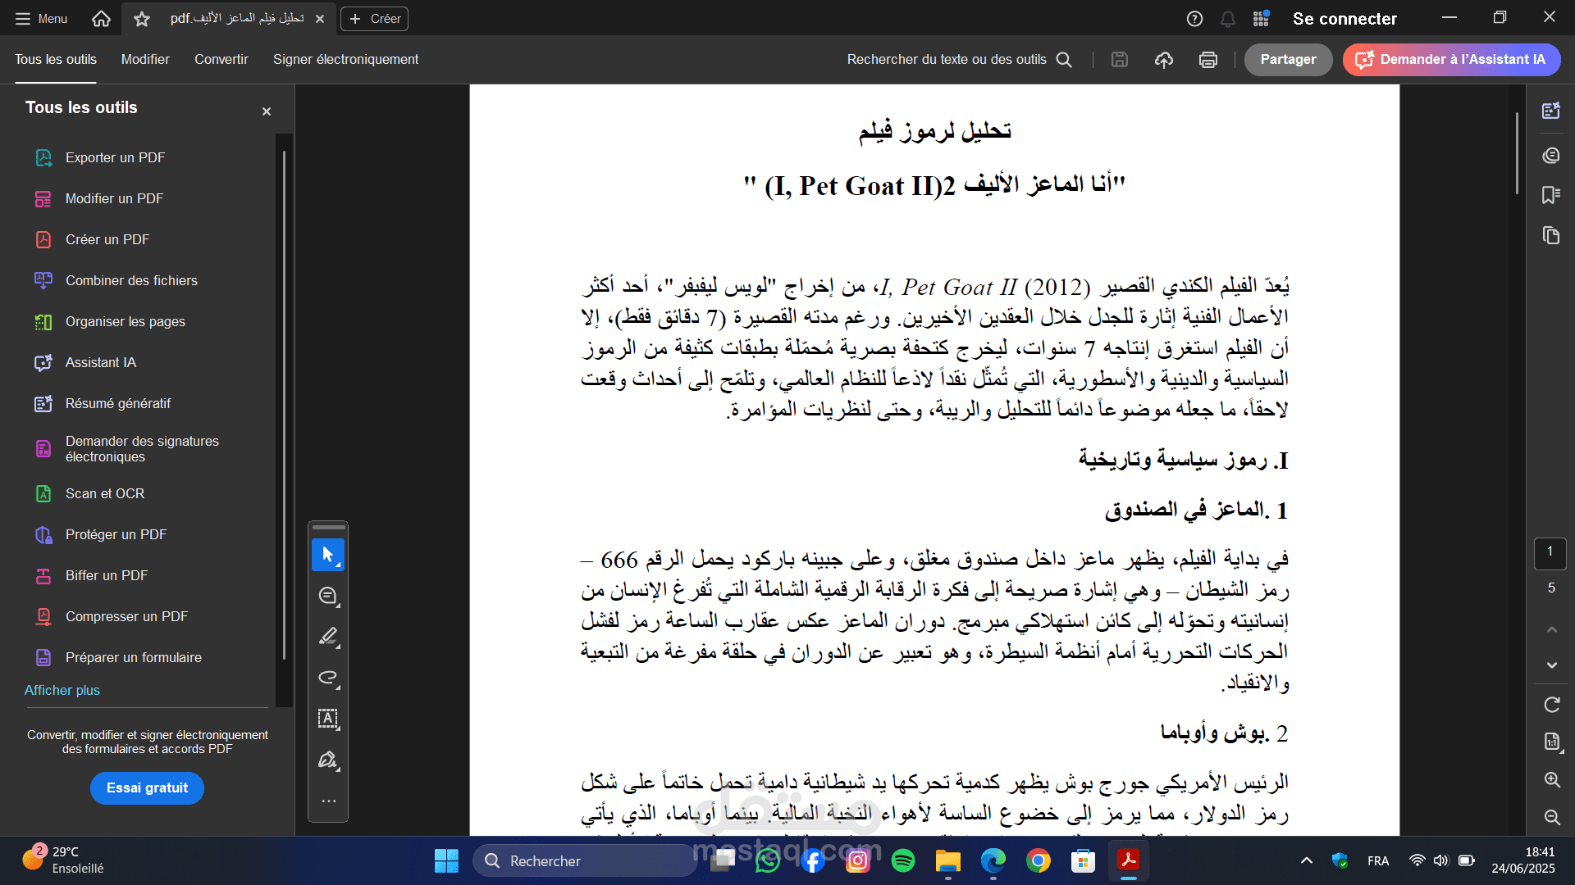The height and width of the screenshot is (885, 1575).
Task: Go to the previous page arrow
Action: pos(1552,629)
